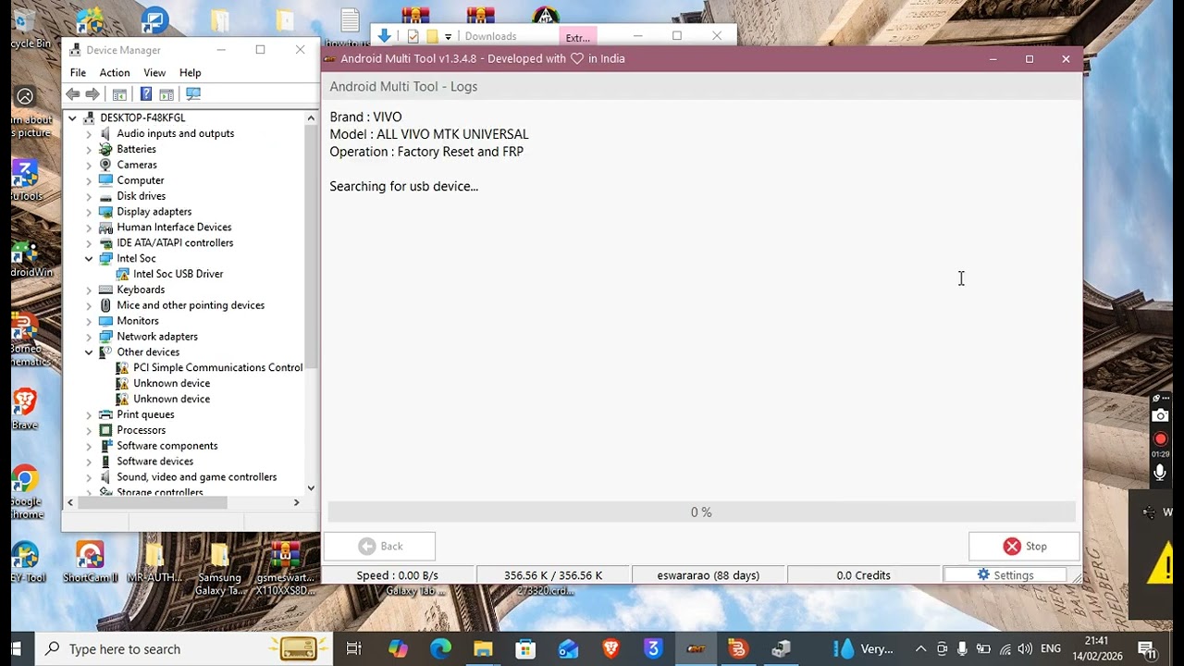Open the ShortCam II desktop shortcut
The height and width of the screenshot is (666, 1184).
[90, 561]
